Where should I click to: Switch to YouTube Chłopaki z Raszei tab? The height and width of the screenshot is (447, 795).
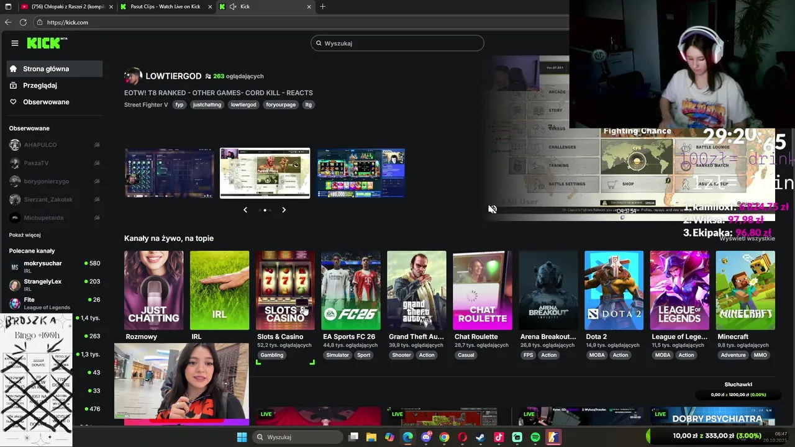point(67,7)
